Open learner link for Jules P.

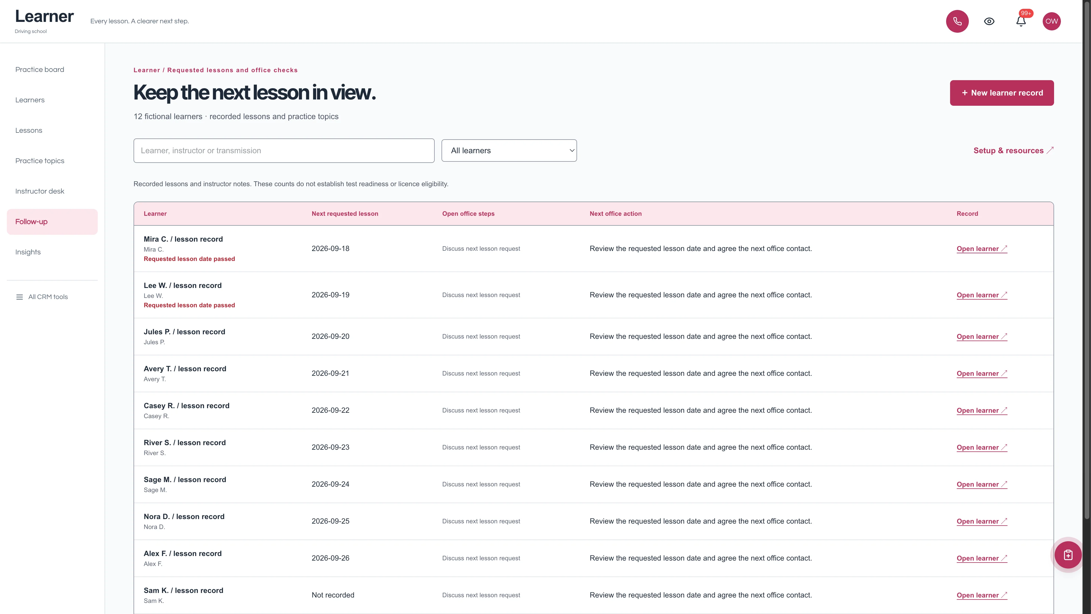[x=982, y=337]
